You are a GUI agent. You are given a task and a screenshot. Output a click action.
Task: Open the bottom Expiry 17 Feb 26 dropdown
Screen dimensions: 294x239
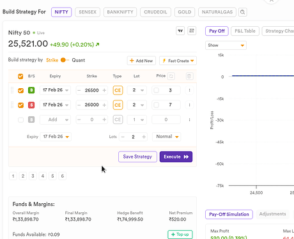[x=56, y=137]
